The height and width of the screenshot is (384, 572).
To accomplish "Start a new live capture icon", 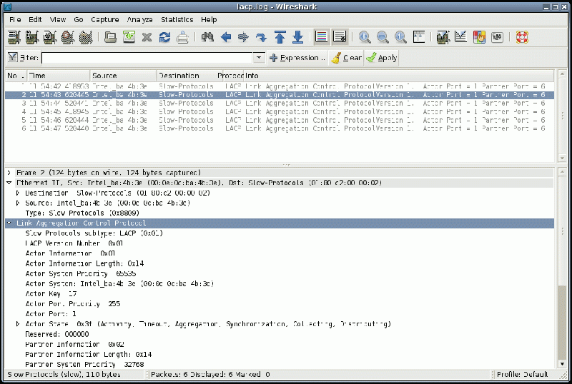I will (x=50, y=37).
